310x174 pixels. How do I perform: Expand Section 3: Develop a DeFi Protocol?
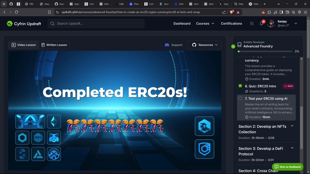pos(292,148)
